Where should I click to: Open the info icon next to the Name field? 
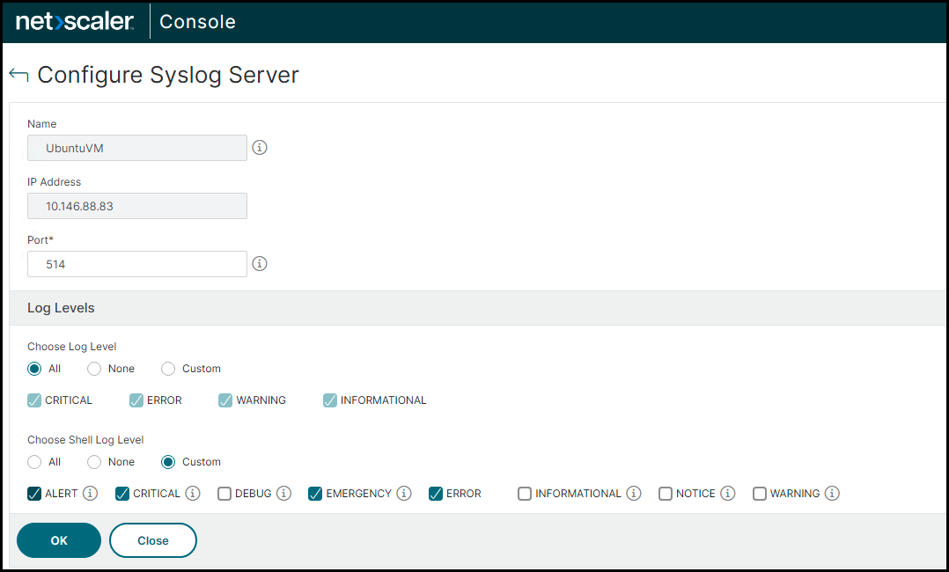click(x=260, y=148)
